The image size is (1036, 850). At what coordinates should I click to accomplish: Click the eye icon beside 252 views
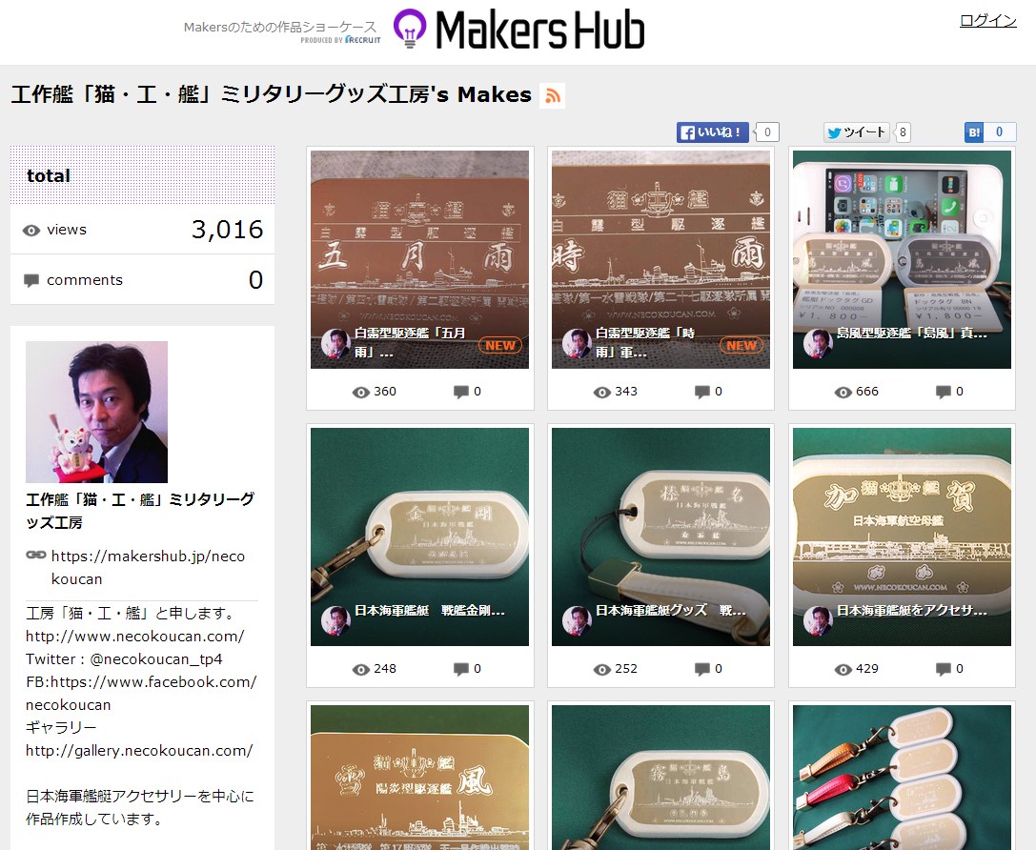coord(602,670)
